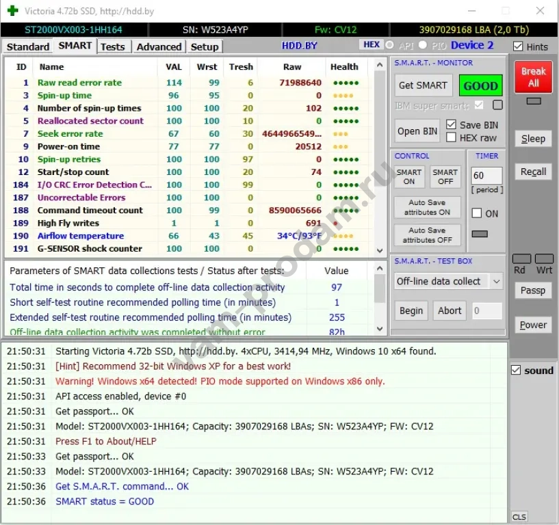559x525 pixels.
Task: Enable the Save BIN checkbox
Action: pyautogui.click(x=451, y=124)
